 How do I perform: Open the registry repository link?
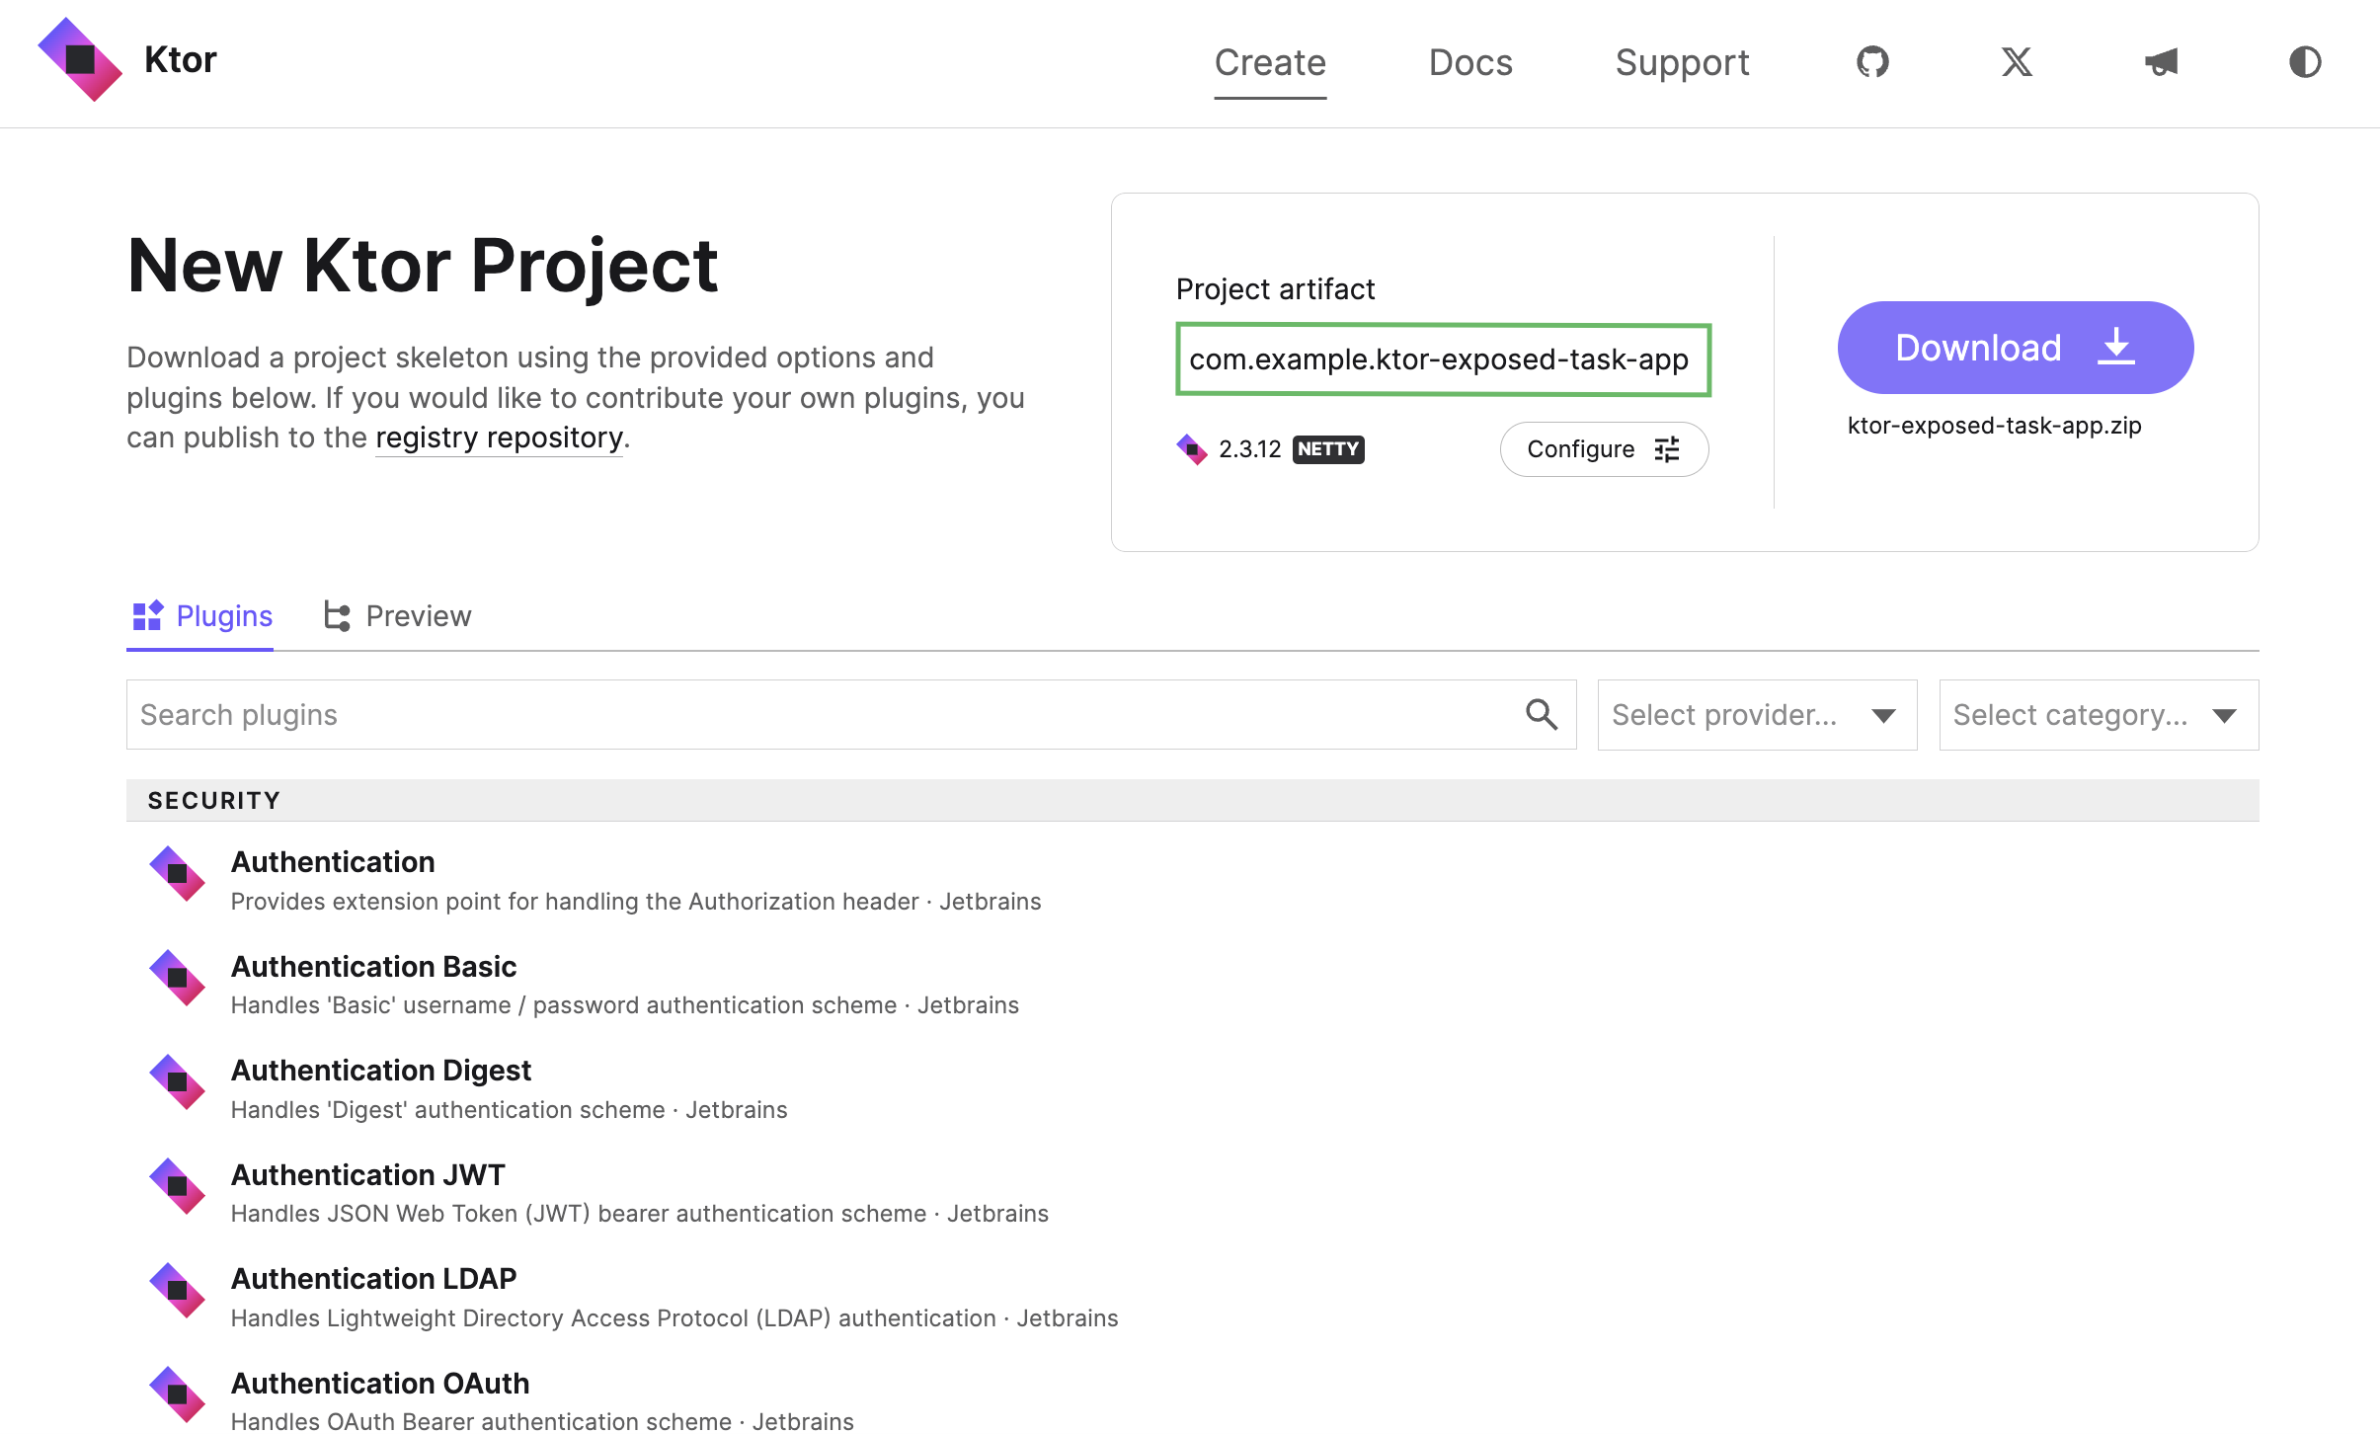pos(499,437)
